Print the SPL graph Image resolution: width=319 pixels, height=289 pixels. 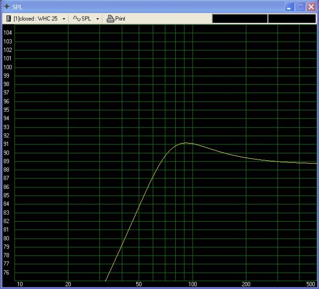[116, 19]
